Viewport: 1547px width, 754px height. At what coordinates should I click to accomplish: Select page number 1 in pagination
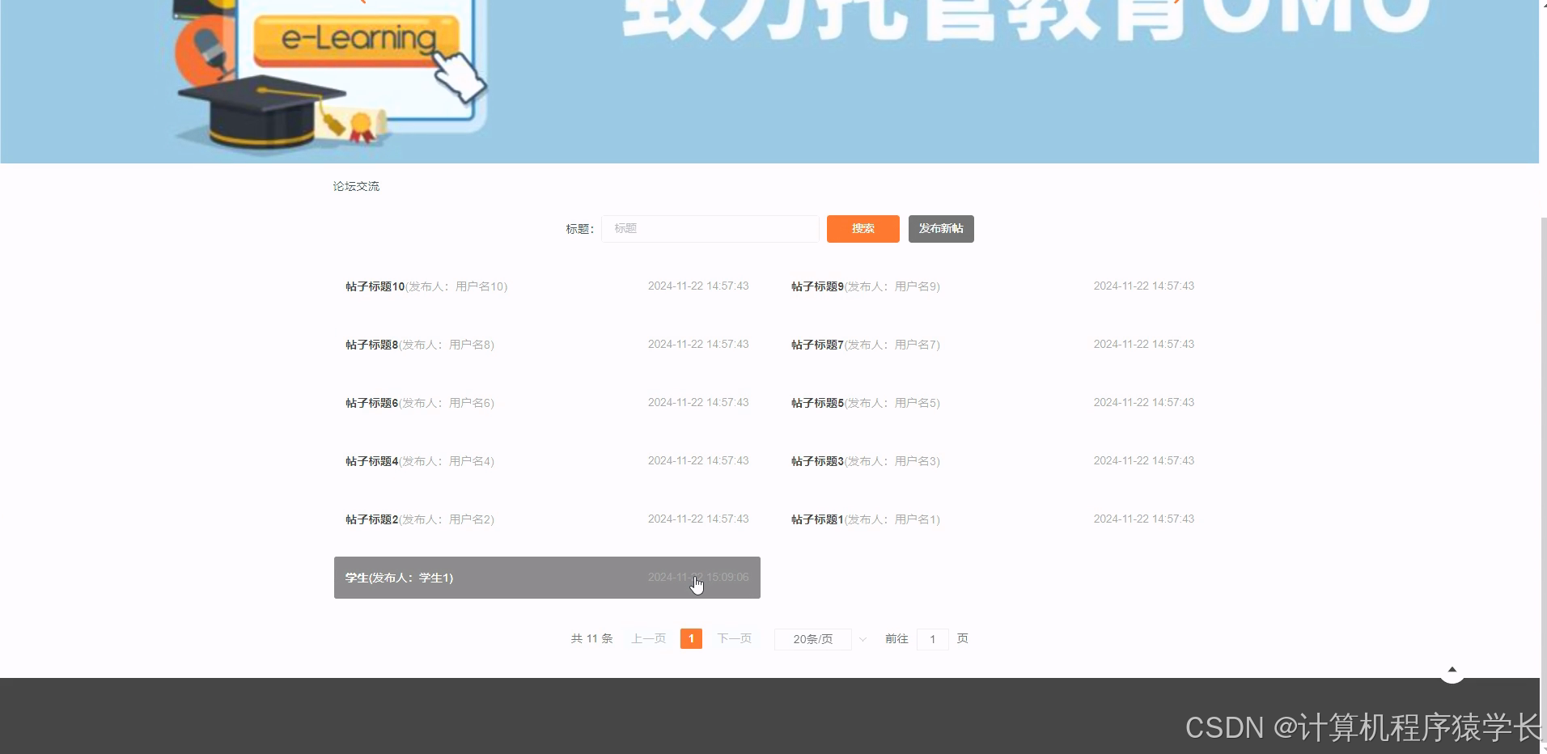point(691,638)
